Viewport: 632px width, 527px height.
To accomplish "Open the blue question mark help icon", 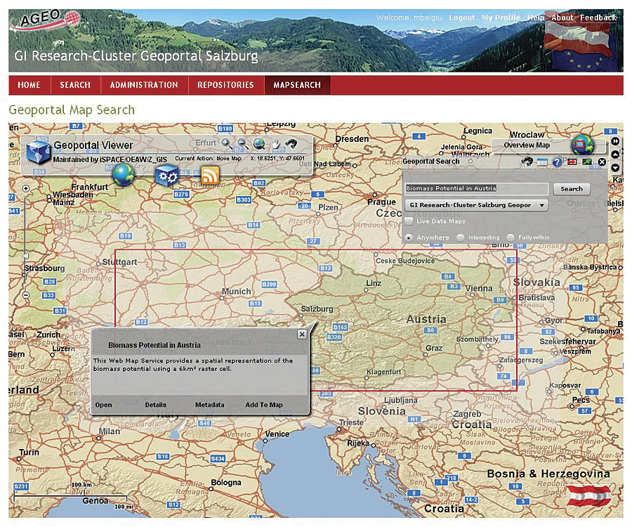I will [x=557, y=162].
